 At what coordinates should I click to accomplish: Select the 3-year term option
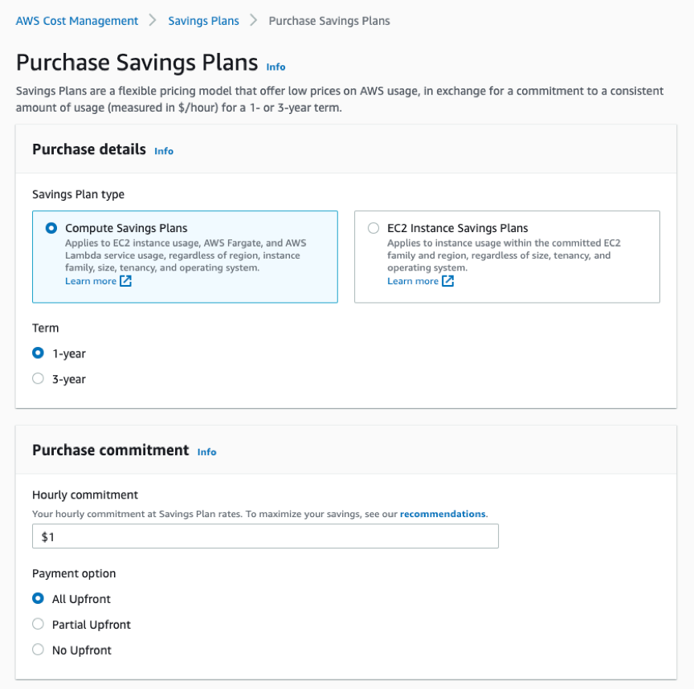point(37,378)
